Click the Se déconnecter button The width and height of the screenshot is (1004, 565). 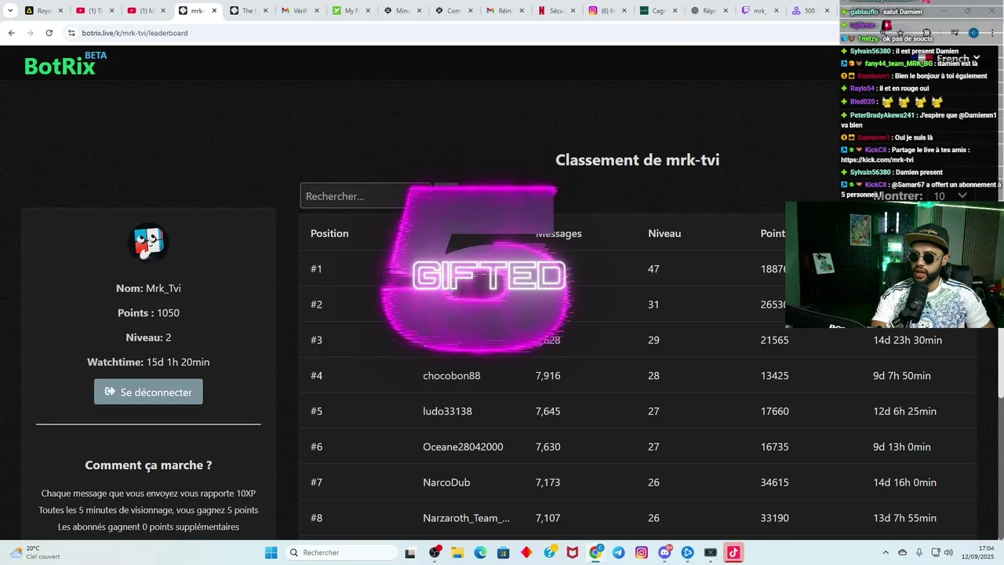pos(148,392)
